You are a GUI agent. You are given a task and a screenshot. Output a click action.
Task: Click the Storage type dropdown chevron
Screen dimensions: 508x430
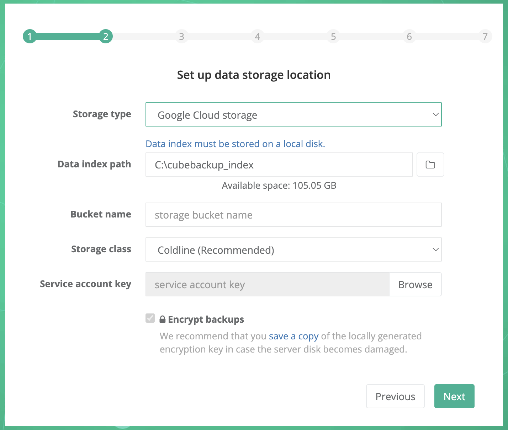435,114
